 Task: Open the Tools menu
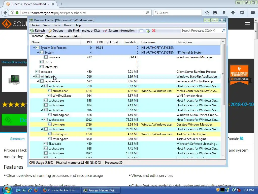click(57, 25)
